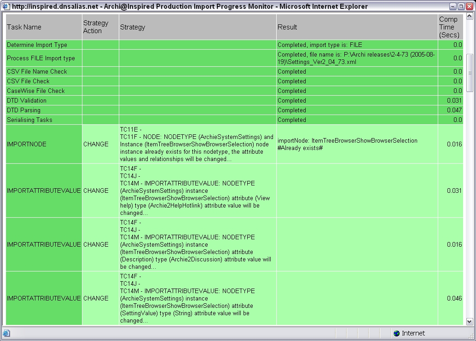The height and width of the screenshot is (341, 476).
Task: Click the Internet zone globe icon
Action: (x=397, y=333)
